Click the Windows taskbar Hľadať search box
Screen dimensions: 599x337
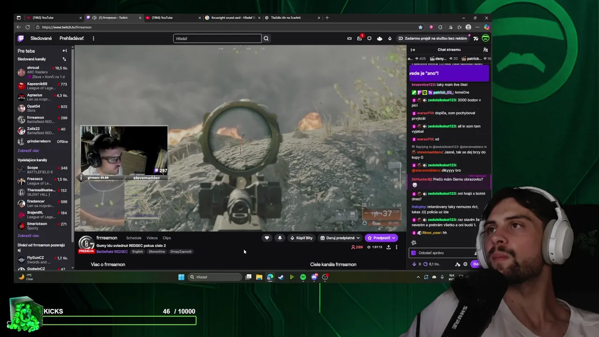click(x=215, y=277)
